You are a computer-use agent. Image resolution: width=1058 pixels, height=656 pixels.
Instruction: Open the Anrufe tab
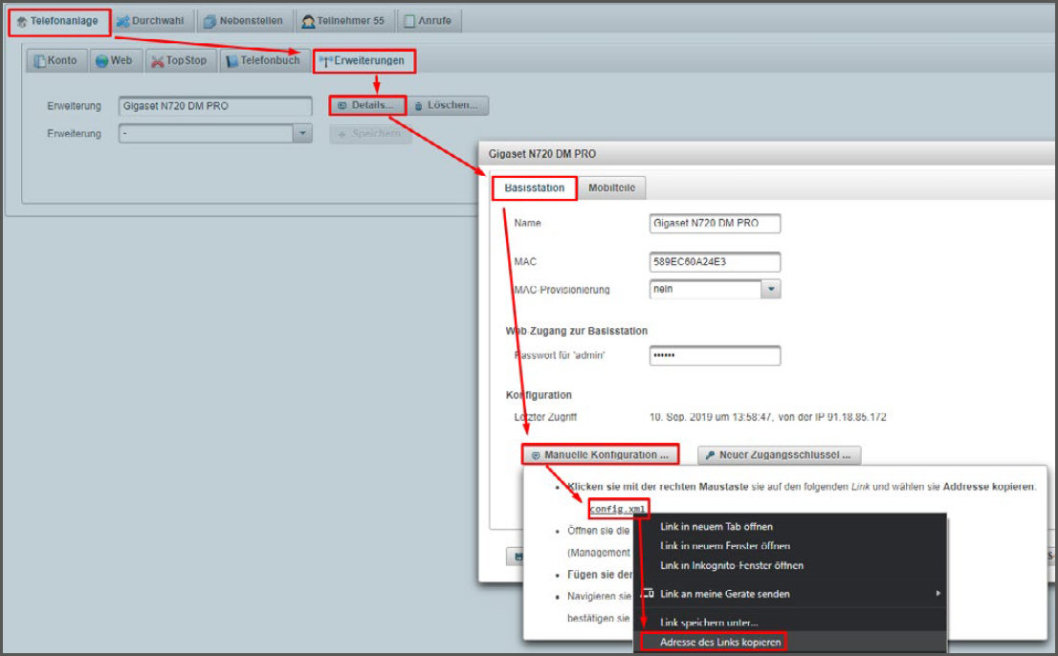tap(429, 21)
